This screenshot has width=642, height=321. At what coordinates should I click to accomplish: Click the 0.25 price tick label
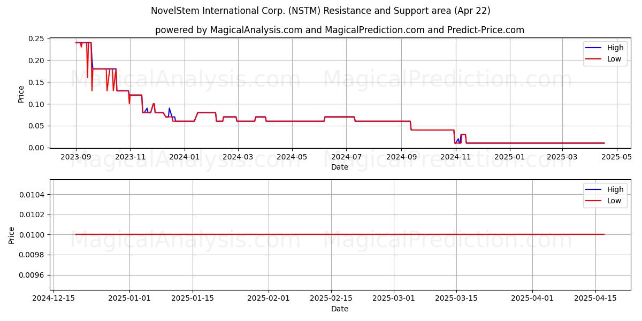tap(36, 39)
